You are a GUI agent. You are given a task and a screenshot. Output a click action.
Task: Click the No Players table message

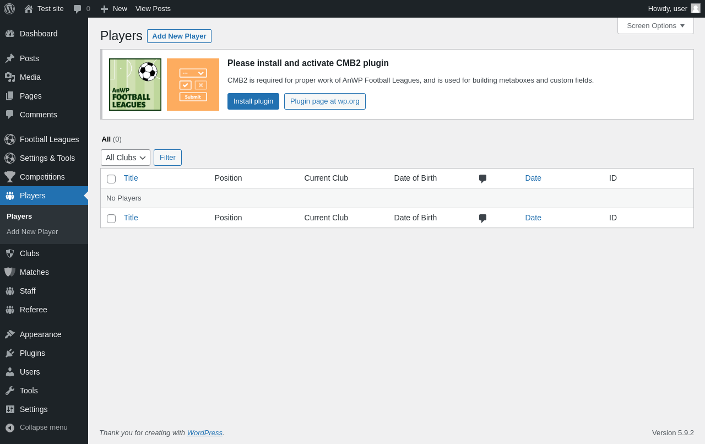pos(124,198)
